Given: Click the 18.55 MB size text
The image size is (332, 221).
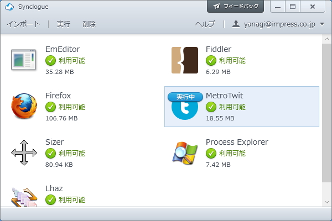Looking at the screenshot, I should 220,118.
